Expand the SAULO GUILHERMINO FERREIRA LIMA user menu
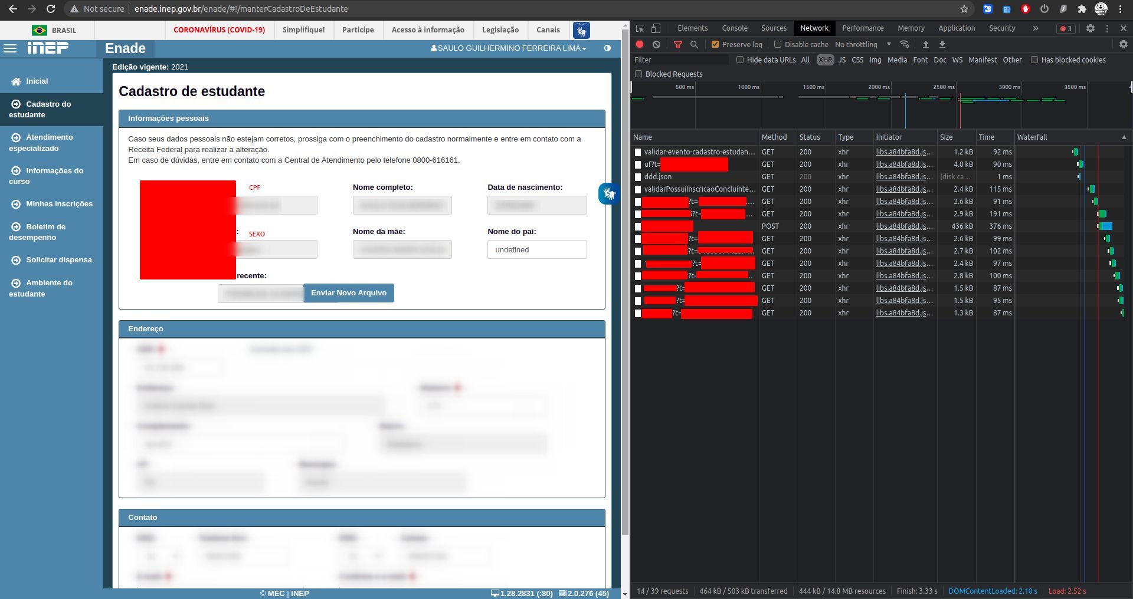 click(x=509, y=48)
